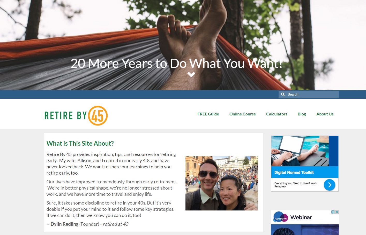The image size is (366, 235).
Task: Click the blue arrow button in Digital Nomad ad
Action: point(330,185)
